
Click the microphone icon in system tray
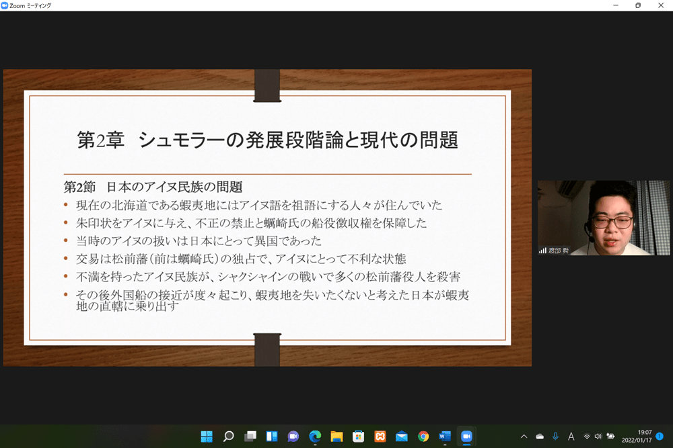[x=555, y=437]
